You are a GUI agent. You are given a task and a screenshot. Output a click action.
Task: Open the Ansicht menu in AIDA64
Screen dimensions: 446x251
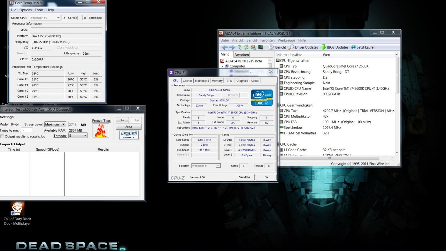237,40
